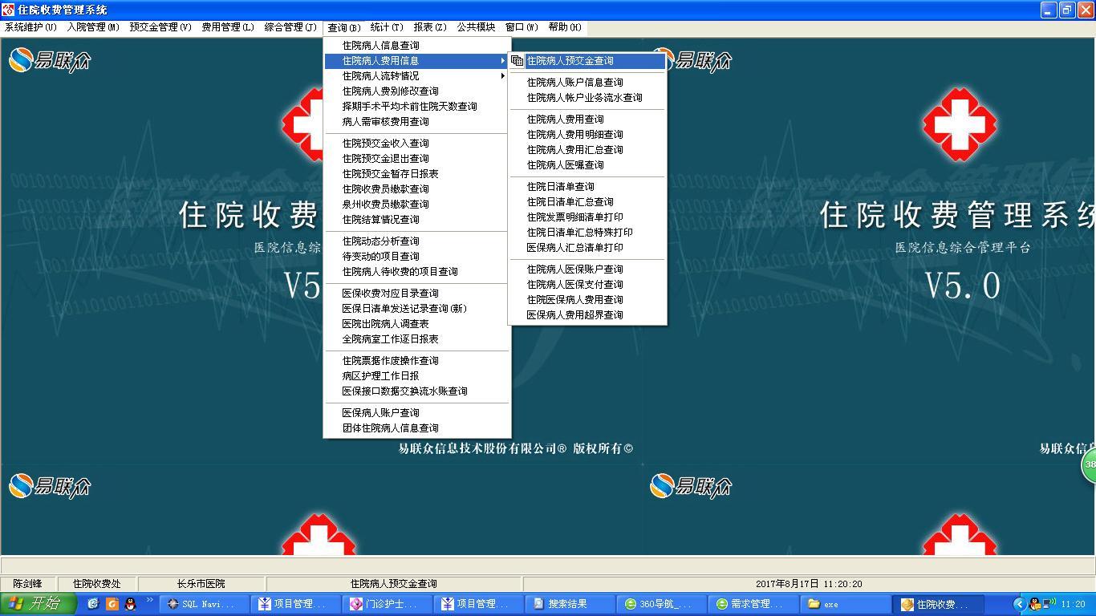1096x616 pixels.
Task: Open 病区护理工作日报
Action: 416,376
